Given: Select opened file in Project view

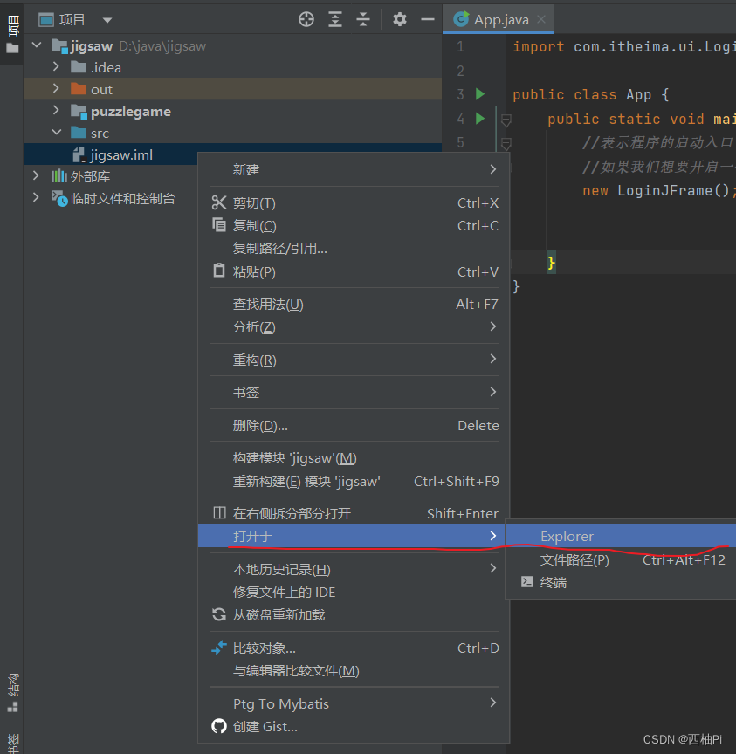Looking at the screenshot, I should (306, 19).
